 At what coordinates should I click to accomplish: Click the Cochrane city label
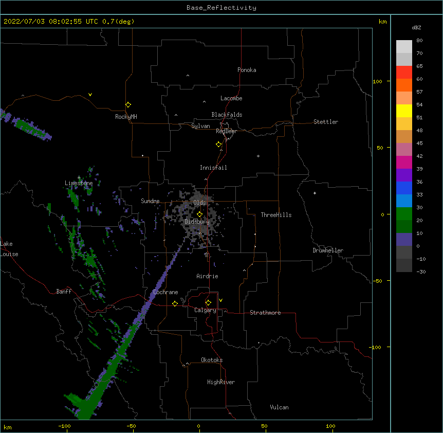coord(165,292)
